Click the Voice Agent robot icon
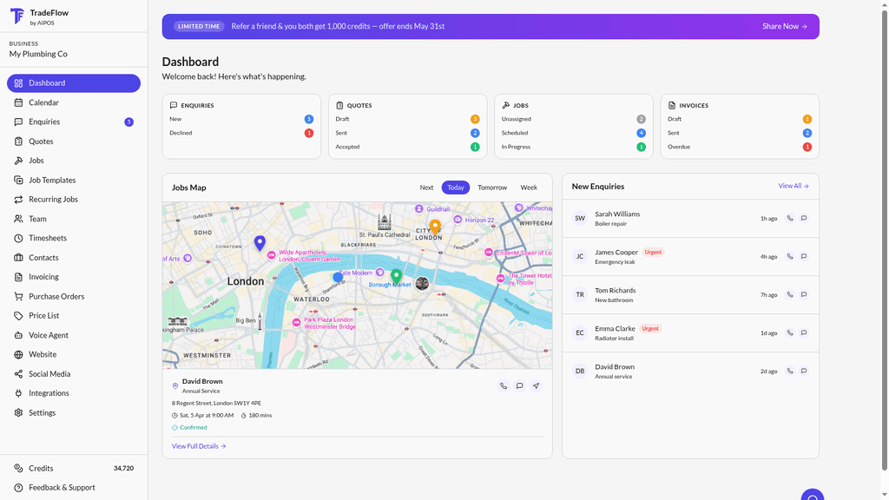The image size is (889, 500). (x=18, y=335)
